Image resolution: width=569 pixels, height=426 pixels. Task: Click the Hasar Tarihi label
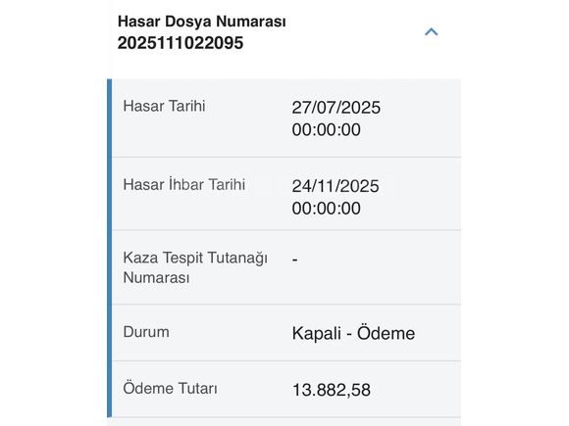(x=164, y=106)
